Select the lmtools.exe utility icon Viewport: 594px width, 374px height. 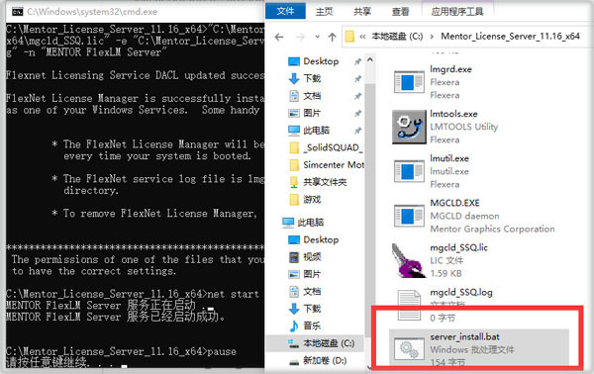pyautogui.click(x=409, y=128)
